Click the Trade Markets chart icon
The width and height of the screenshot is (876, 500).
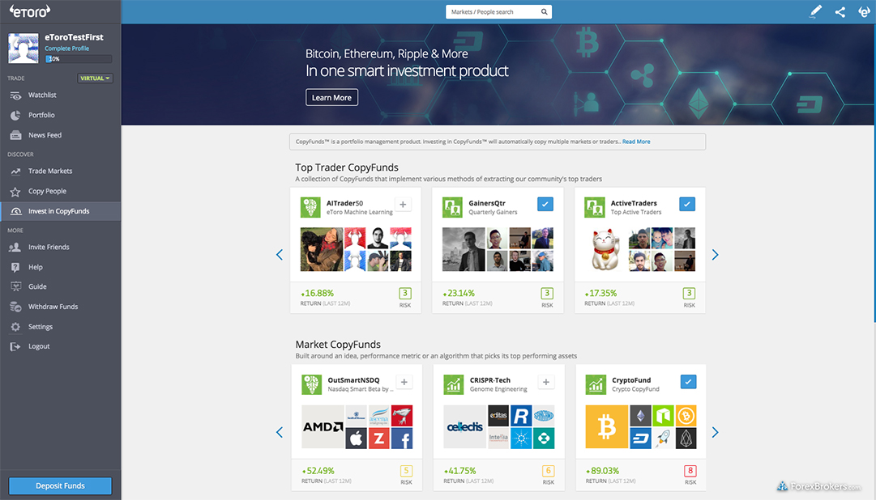coord(15,172)
